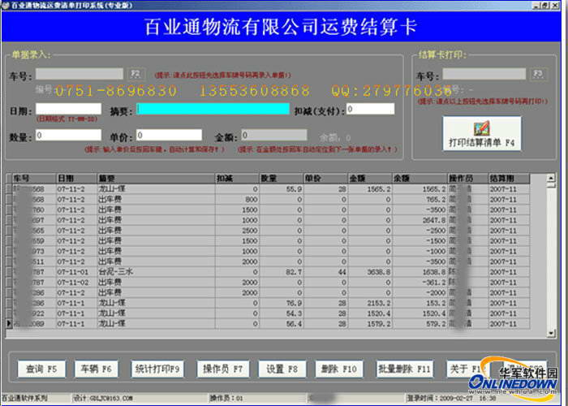Select deduction cell 800
Viewport: 568px width, 406px height.
(x=237, y=200)
